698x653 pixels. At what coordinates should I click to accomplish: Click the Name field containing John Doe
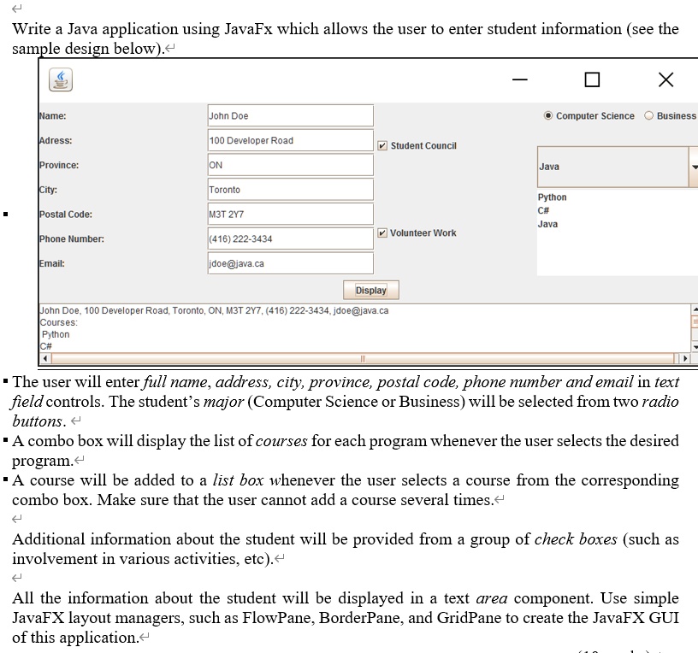coord(290,116)
